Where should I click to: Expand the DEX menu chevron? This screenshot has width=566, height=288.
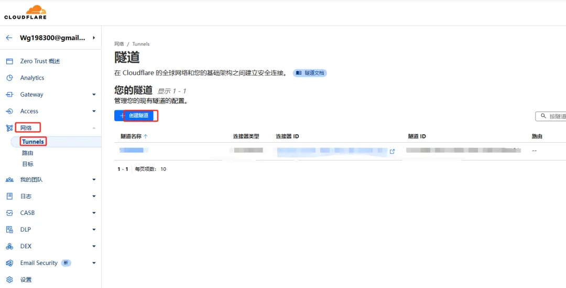(x=94, y=246)
